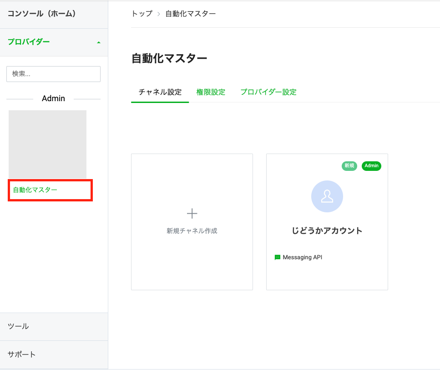Collapse the プロバイダー section arrow

tap(99, 42)
